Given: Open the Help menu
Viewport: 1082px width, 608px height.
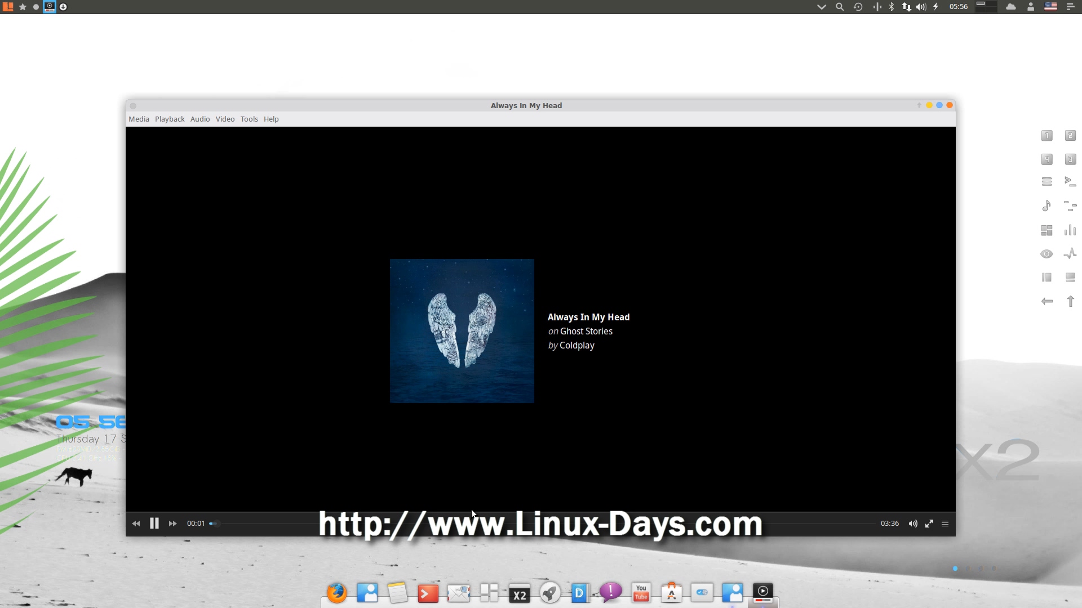Looking at the screenshot, I should pos(271,119).
